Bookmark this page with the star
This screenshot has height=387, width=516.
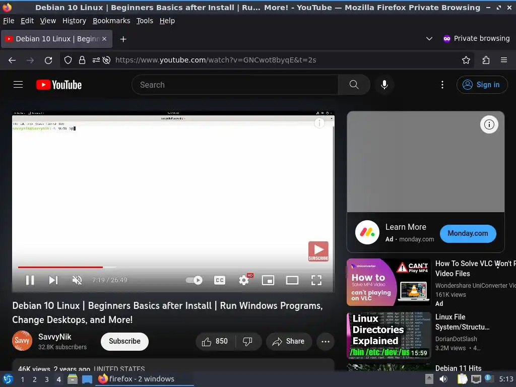click(x=466, y=60)
